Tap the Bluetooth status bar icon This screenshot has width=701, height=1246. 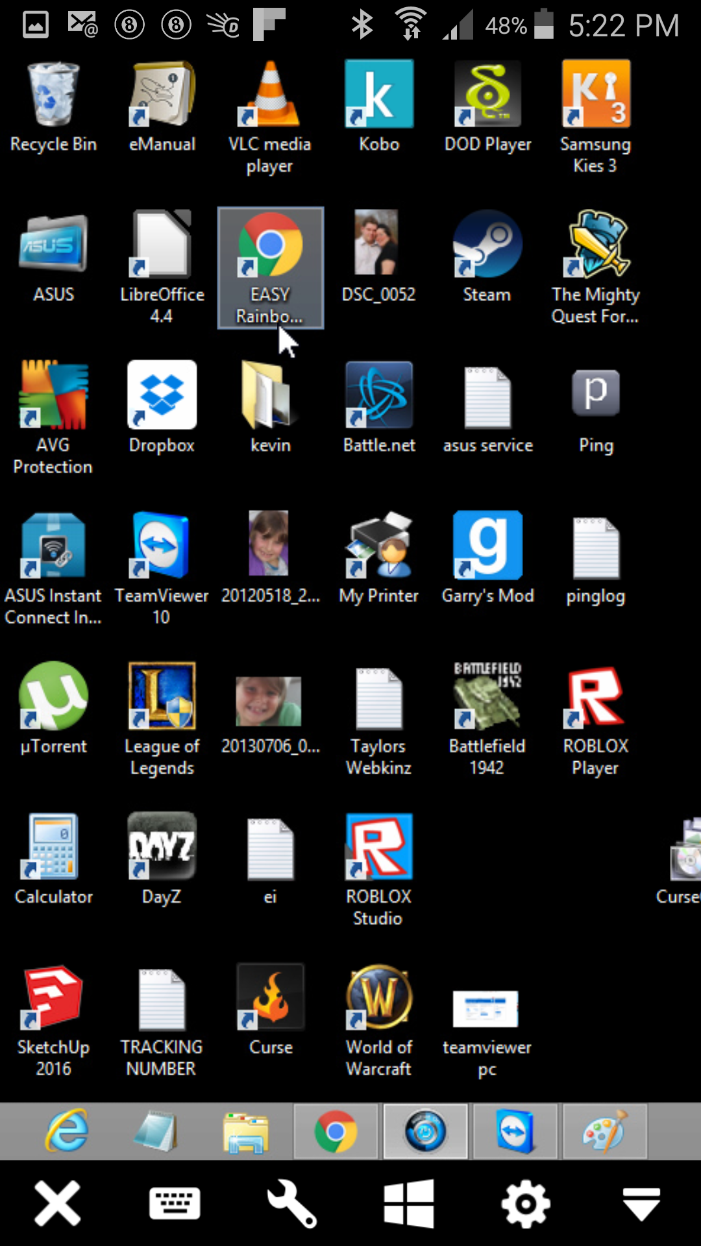pyautogui.click(x=362, y=25)
